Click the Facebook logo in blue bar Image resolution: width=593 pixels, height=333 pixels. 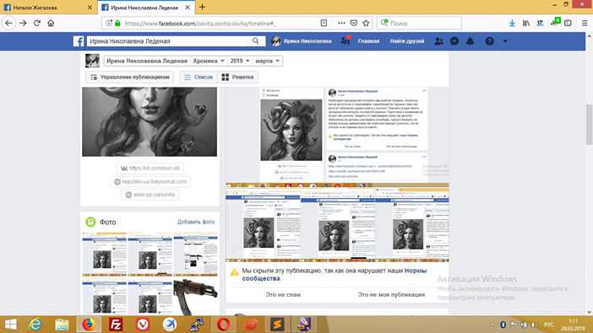point(79,41)
